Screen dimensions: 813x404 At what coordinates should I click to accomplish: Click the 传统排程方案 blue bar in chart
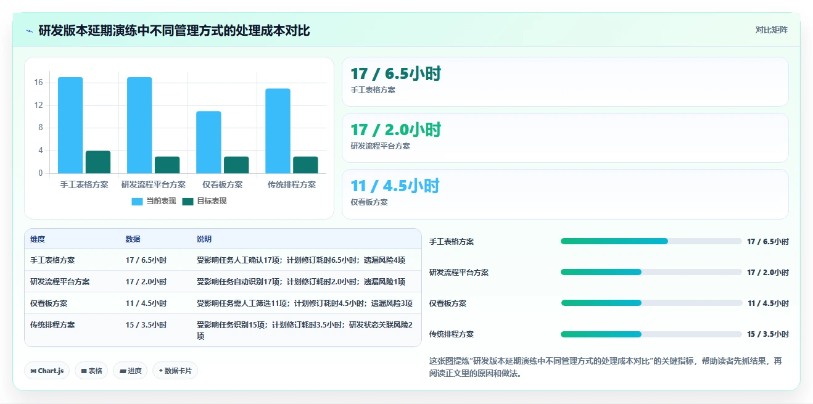coord(278,131)
